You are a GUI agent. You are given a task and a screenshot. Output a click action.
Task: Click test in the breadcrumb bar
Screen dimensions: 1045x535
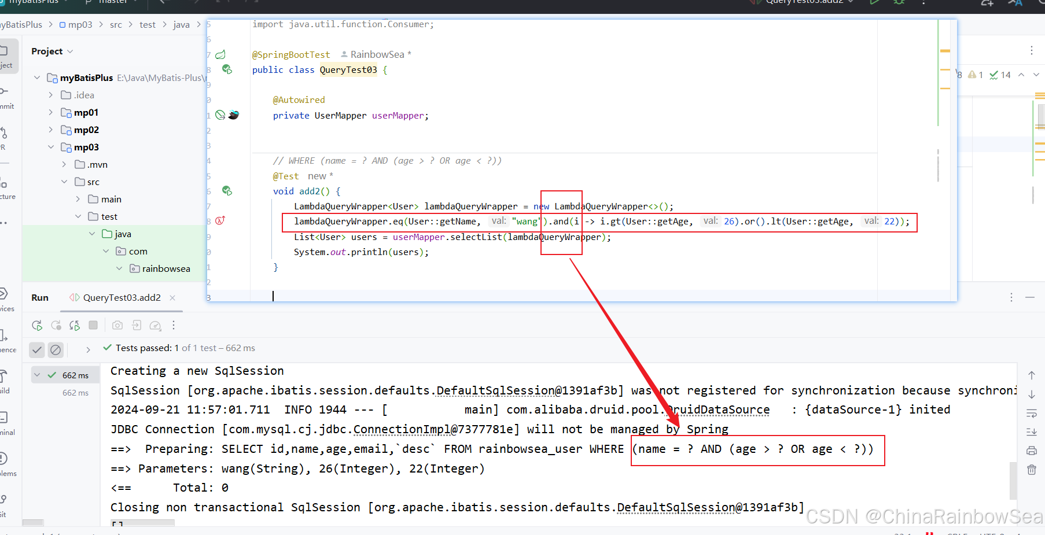click(148, 24)
